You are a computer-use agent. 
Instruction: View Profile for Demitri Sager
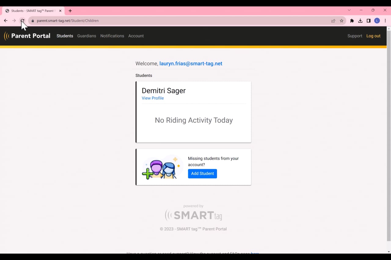(153, 98)
